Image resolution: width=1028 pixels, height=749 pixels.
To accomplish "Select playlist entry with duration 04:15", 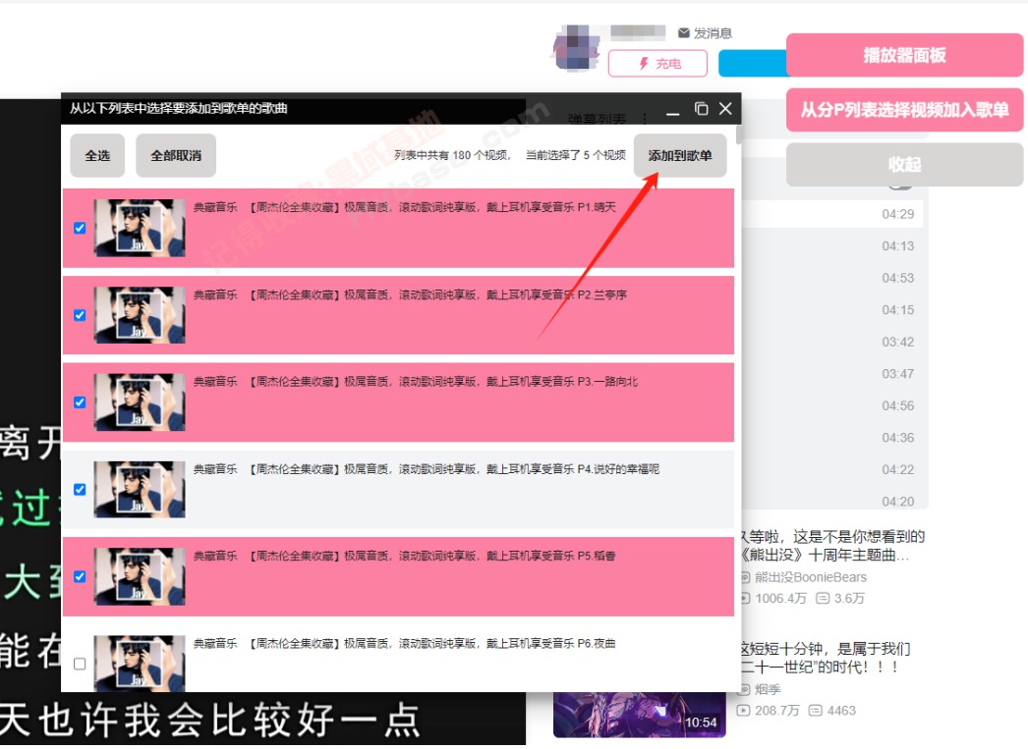I will [x=897, y=309].
